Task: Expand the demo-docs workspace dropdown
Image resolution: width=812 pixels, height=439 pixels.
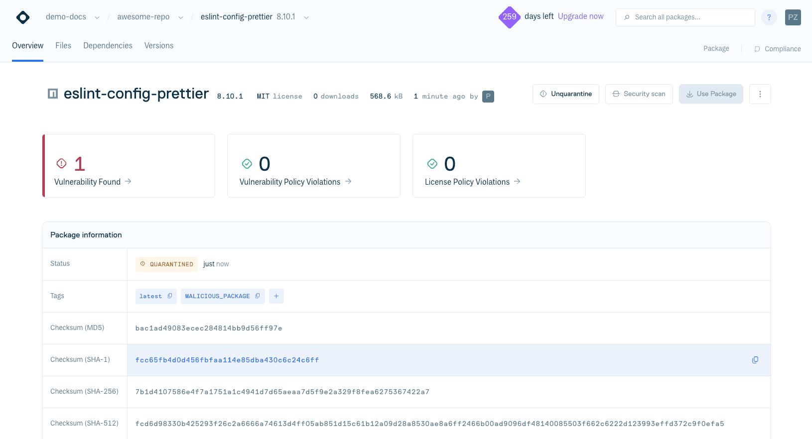Action: click(97, 17)
